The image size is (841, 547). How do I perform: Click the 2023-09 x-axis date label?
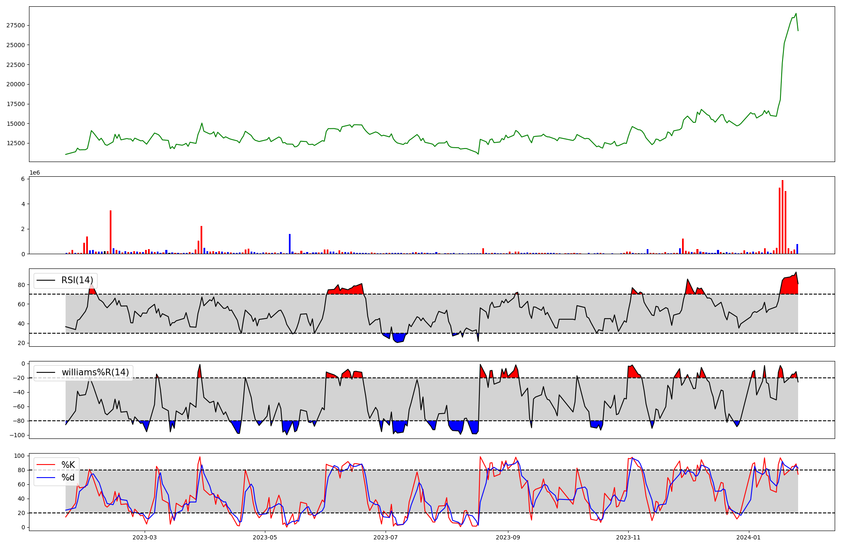[508, 537]
